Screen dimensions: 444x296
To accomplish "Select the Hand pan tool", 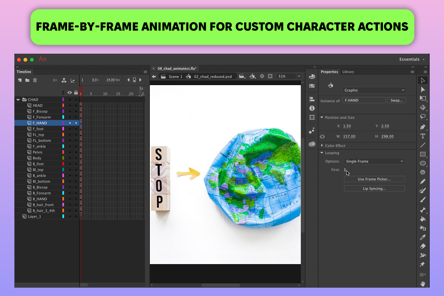I will click(423, 284).
